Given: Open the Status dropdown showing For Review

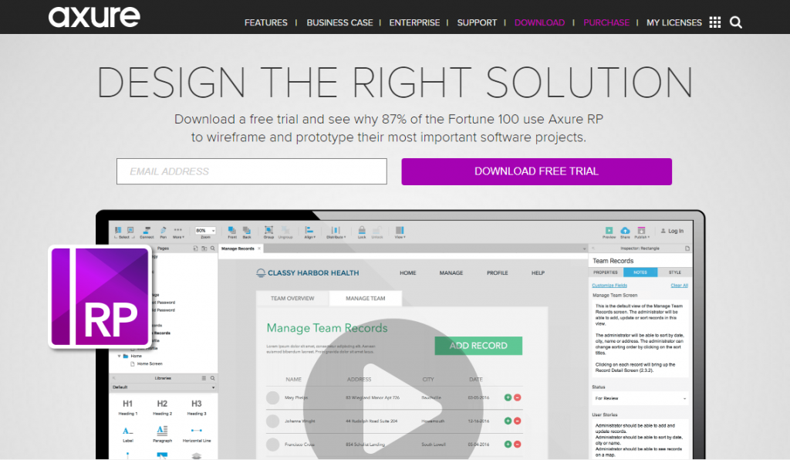Looking at the screenshot, I should (640, 397).
